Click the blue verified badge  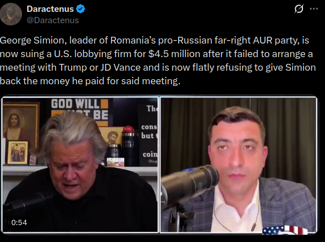pyautogui.click(x=80, y=9)
